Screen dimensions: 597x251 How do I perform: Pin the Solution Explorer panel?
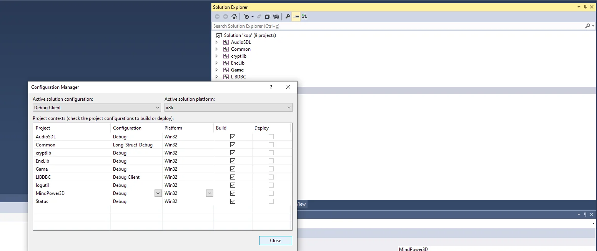pos(585,7)
